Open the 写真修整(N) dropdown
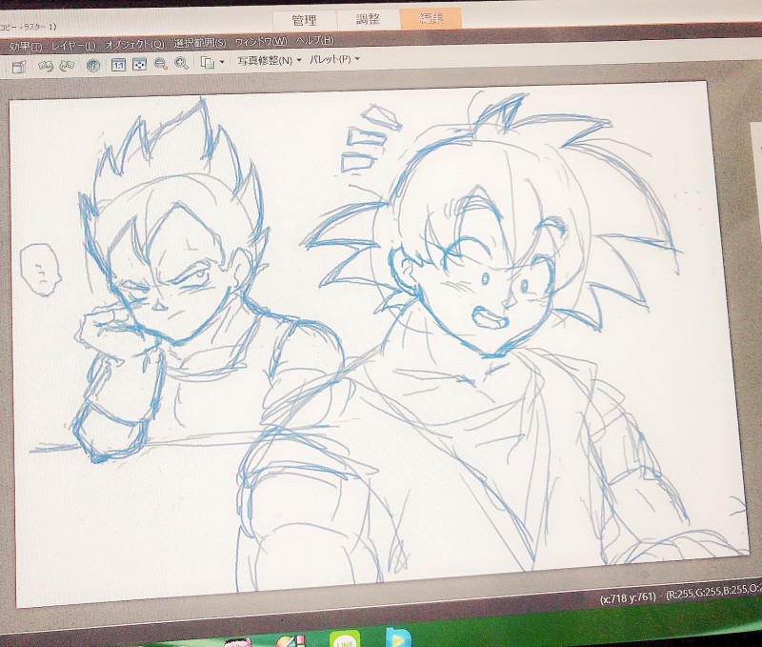This screenshot has width=762, height=647. (270, 61)
